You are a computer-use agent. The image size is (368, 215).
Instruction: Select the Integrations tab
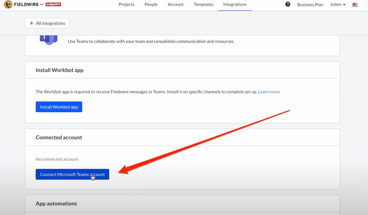tap(235, 4)
